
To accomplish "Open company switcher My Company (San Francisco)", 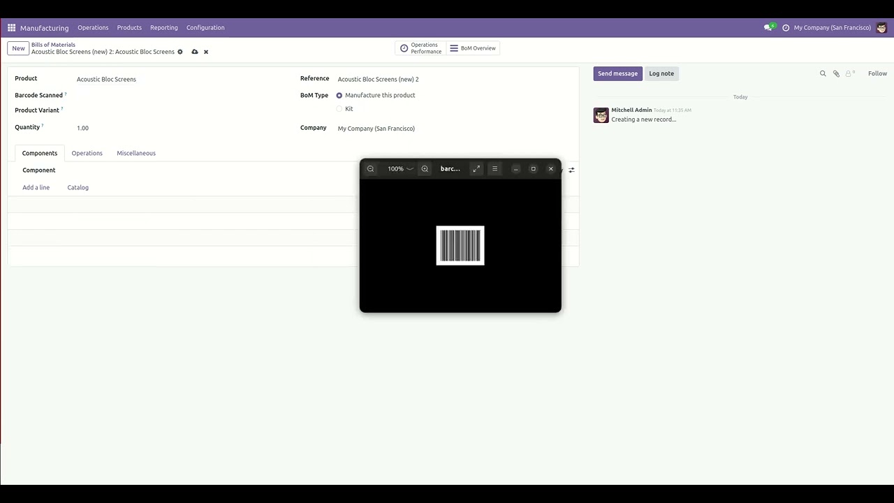I will click(x=832, y=28).
